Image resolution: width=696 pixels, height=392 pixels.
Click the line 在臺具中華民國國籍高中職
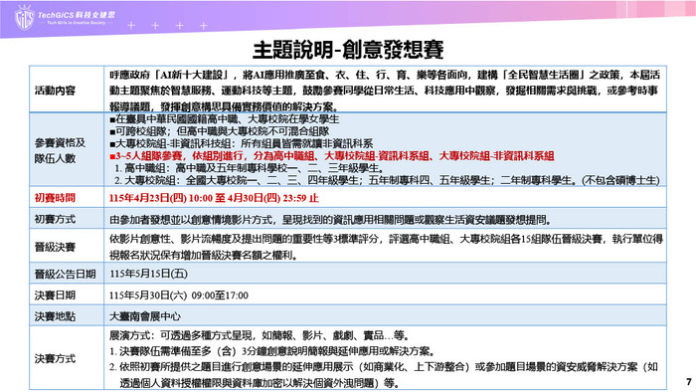coord(225,119)
